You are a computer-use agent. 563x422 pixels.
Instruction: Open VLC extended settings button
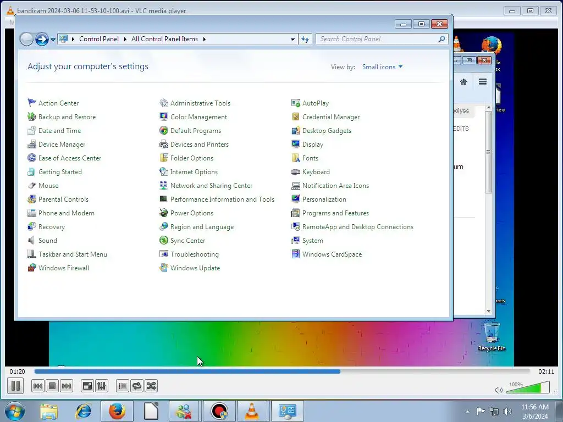coord(102,386)
